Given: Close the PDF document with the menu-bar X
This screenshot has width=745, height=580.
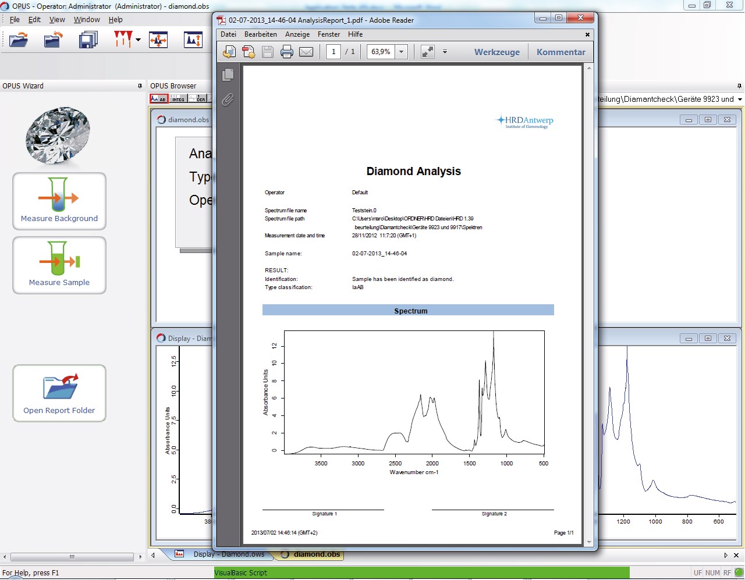Looking at the screenshot, I should pyautogui.click(x=587, y=34).
